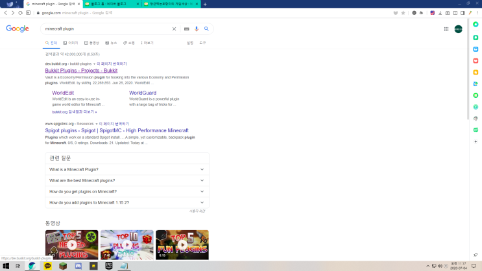This screenshot has width=482, height=271.
Task: Bookmark this page with the star icon
Action: click(403, 13)
